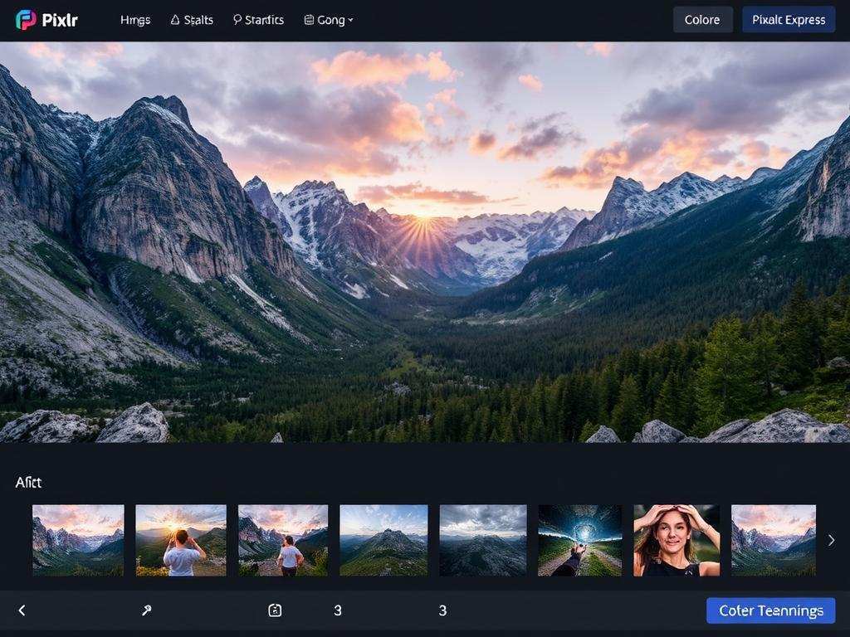This screenshot has height=637, width=850.
Task: Click the back arrow in bottom bar
Action: point(22,610)
